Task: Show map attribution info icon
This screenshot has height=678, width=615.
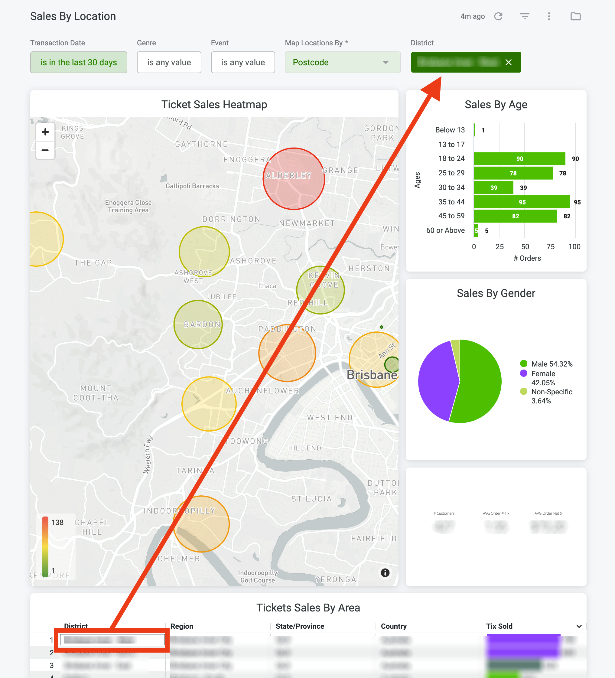Action: click(385, 572)
